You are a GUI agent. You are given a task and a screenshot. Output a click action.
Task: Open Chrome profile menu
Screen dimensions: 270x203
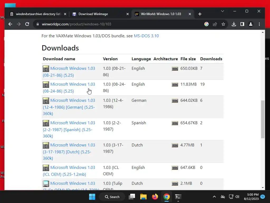click(251, 24)
